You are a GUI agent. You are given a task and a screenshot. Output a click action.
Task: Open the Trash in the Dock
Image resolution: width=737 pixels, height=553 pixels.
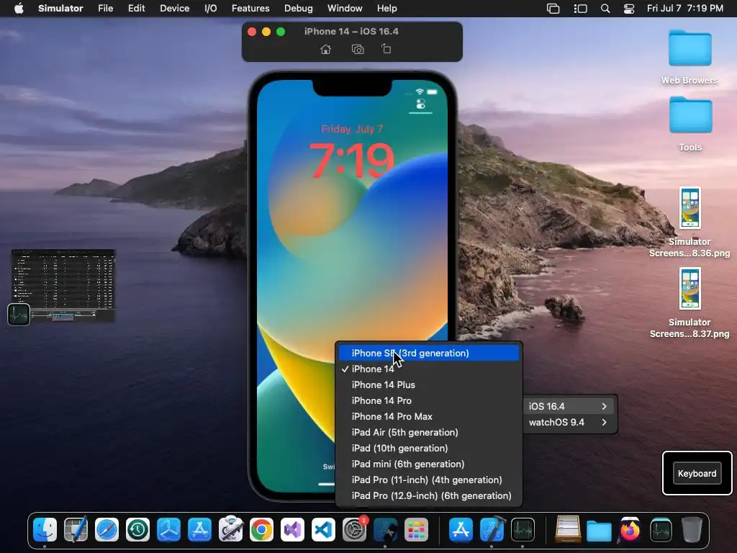692,531
